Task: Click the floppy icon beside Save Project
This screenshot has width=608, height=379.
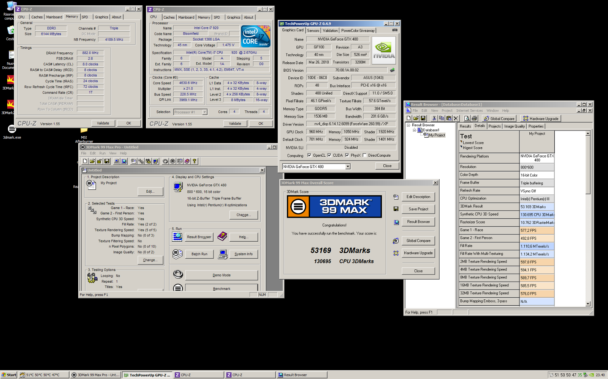Action: pos(396,209)
